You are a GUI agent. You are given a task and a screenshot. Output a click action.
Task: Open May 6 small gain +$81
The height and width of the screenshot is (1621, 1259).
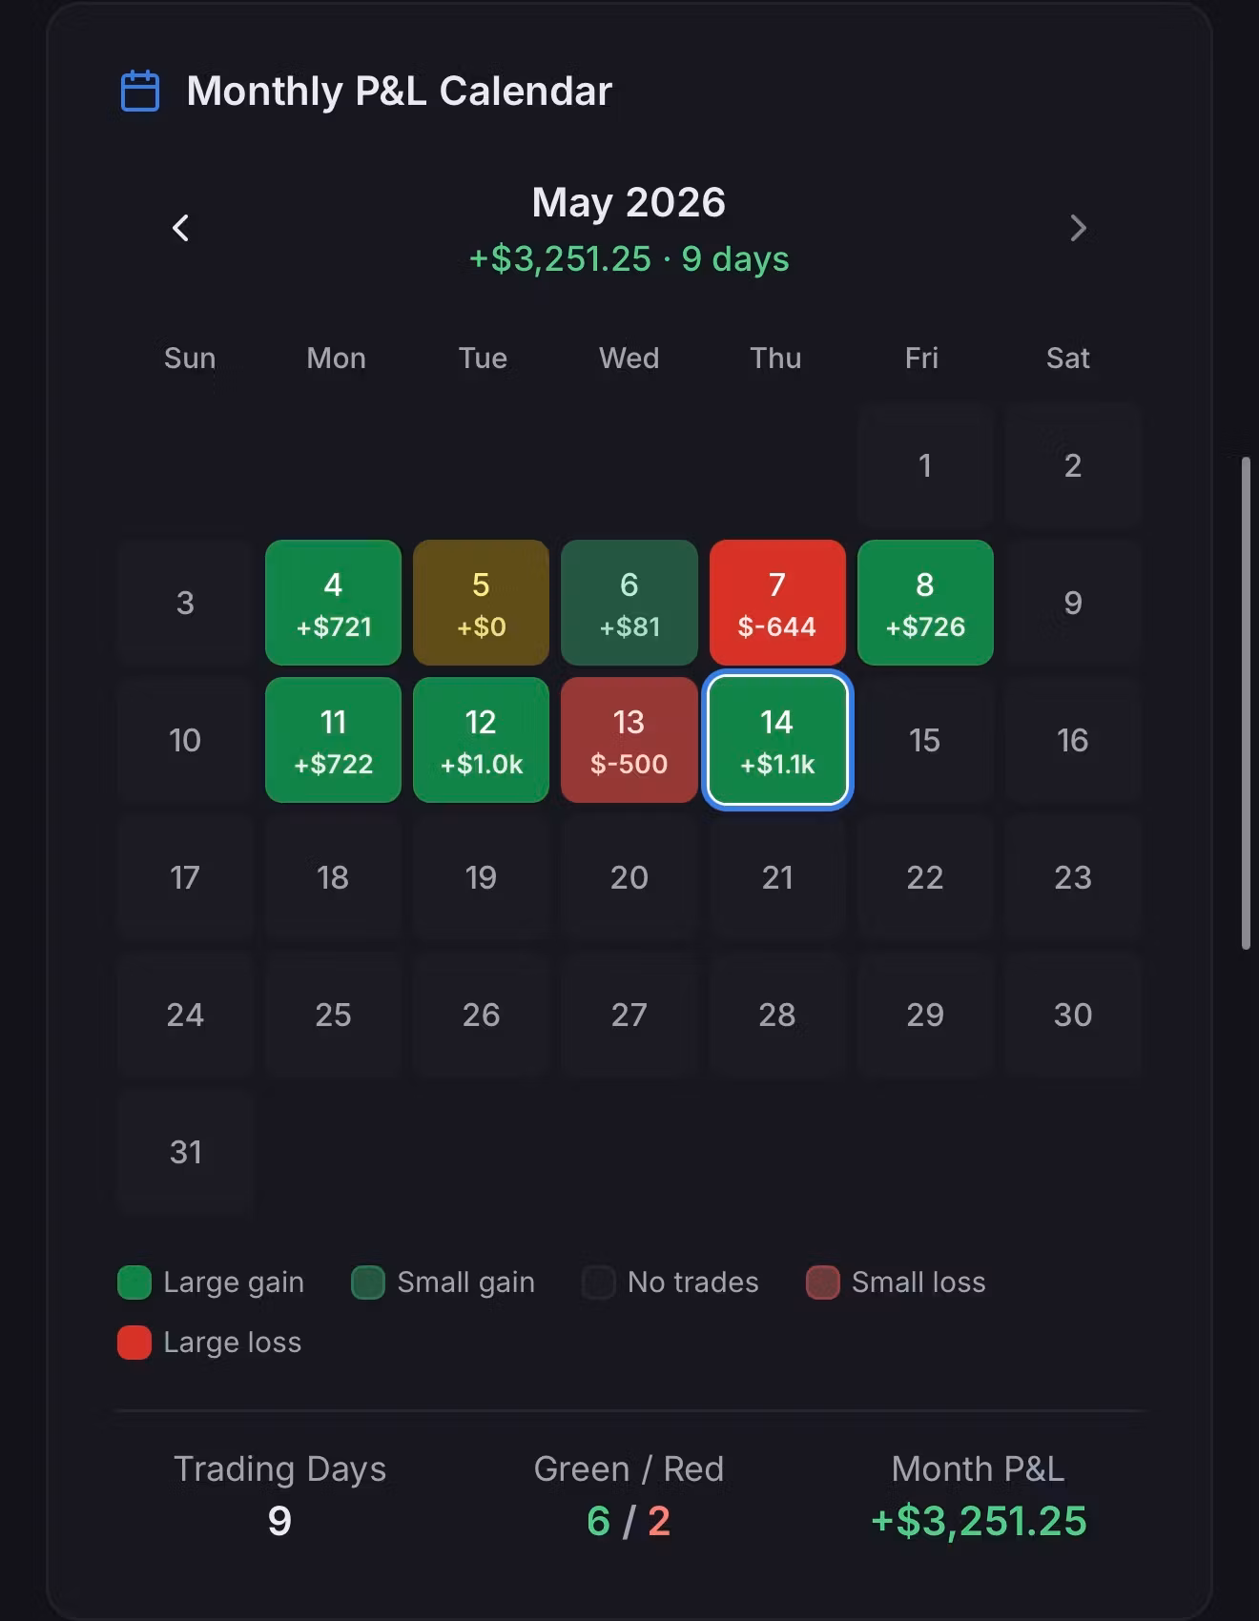(629, 603)
